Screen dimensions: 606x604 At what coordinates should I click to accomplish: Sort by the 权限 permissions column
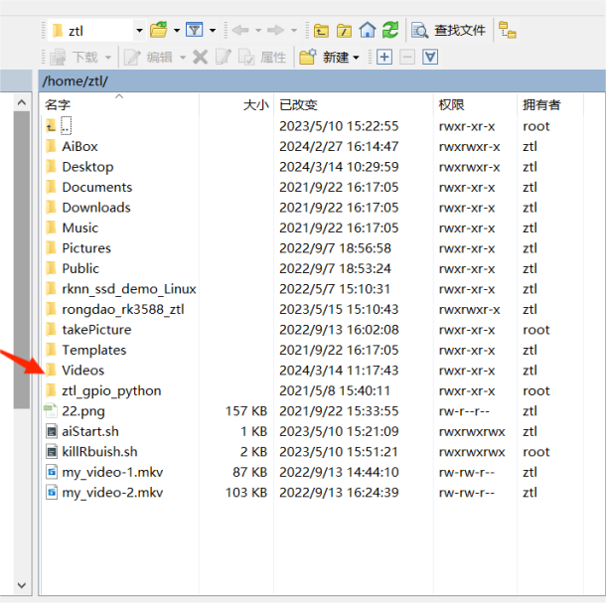(475, 104)
